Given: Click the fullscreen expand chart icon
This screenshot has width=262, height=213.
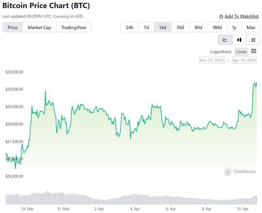Looking at the screenshot, I should point(253,40).
